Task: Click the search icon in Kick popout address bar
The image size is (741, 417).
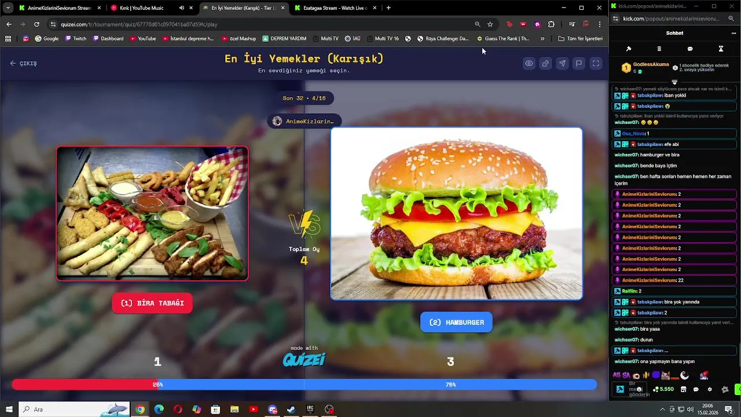Action: tap(732, 19)
